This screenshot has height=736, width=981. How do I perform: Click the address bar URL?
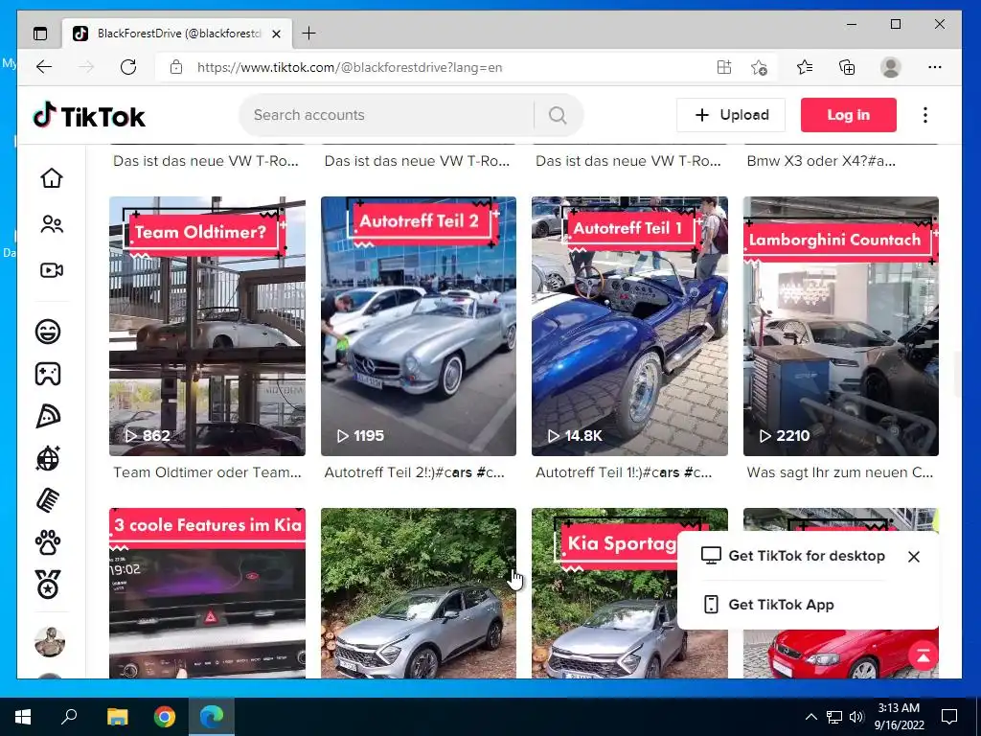(x=350, y=68)
